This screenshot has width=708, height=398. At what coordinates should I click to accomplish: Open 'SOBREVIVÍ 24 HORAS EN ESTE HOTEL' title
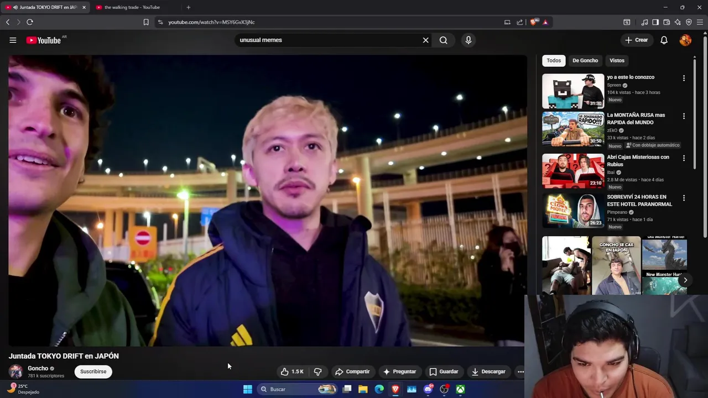pyautogui.click(x=639, y=201)
